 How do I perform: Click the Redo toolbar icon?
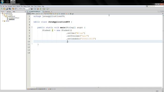[16, 9]
